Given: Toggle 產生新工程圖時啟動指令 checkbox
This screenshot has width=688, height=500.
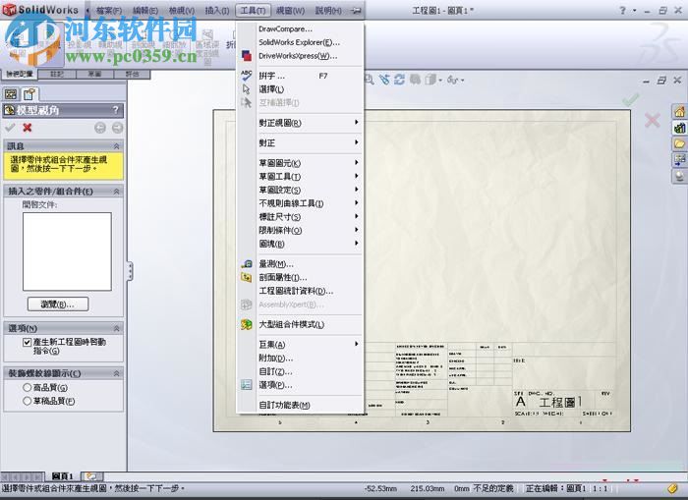Looking at the screenshot, I should pyautogui.click(x=28, y=342).
